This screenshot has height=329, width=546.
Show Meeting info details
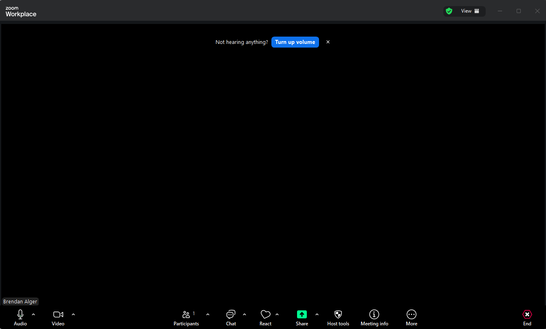click(x=374, y=317)
